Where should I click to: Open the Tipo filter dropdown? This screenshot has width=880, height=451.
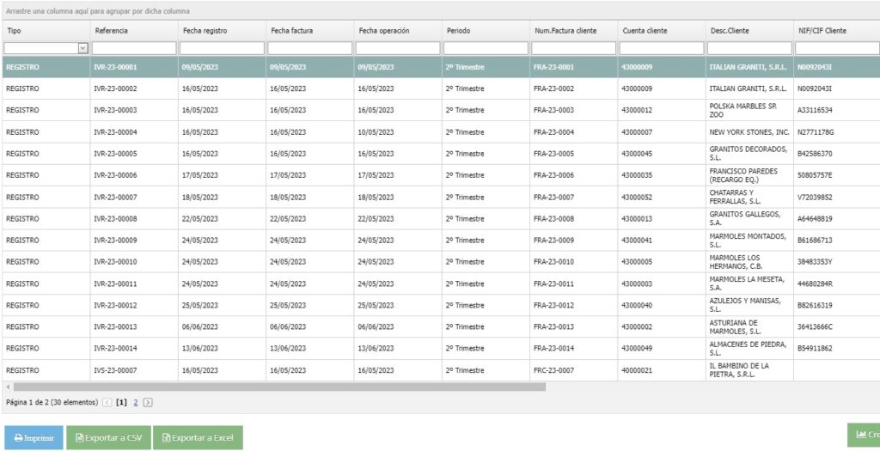83,48
